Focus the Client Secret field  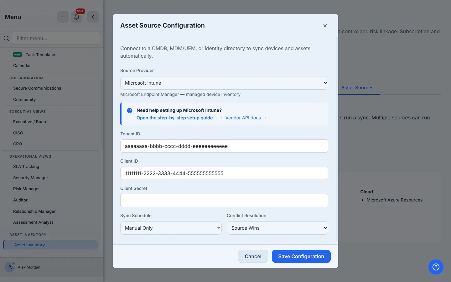[224, 201]
